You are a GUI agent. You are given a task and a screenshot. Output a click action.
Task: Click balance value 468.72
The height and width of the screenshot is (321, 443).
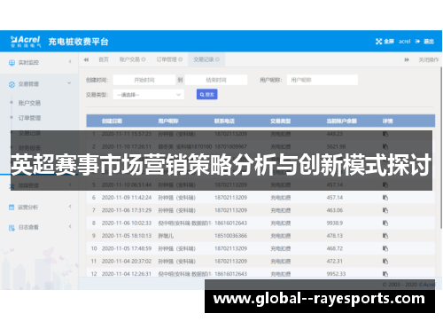[335, 248]
